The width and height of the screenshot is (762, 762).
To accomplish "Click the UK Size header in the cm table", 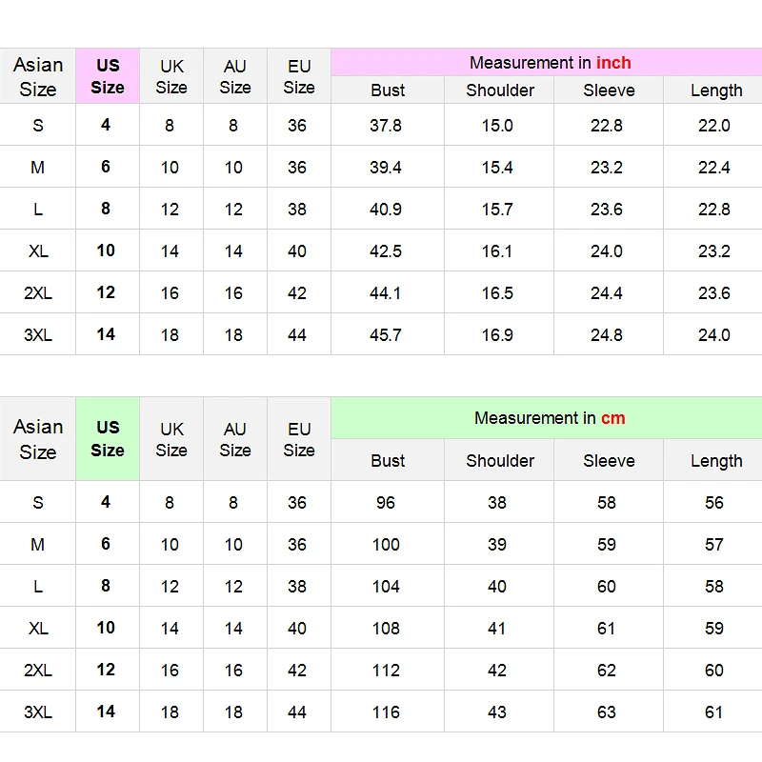I will [x=171, y=439].
